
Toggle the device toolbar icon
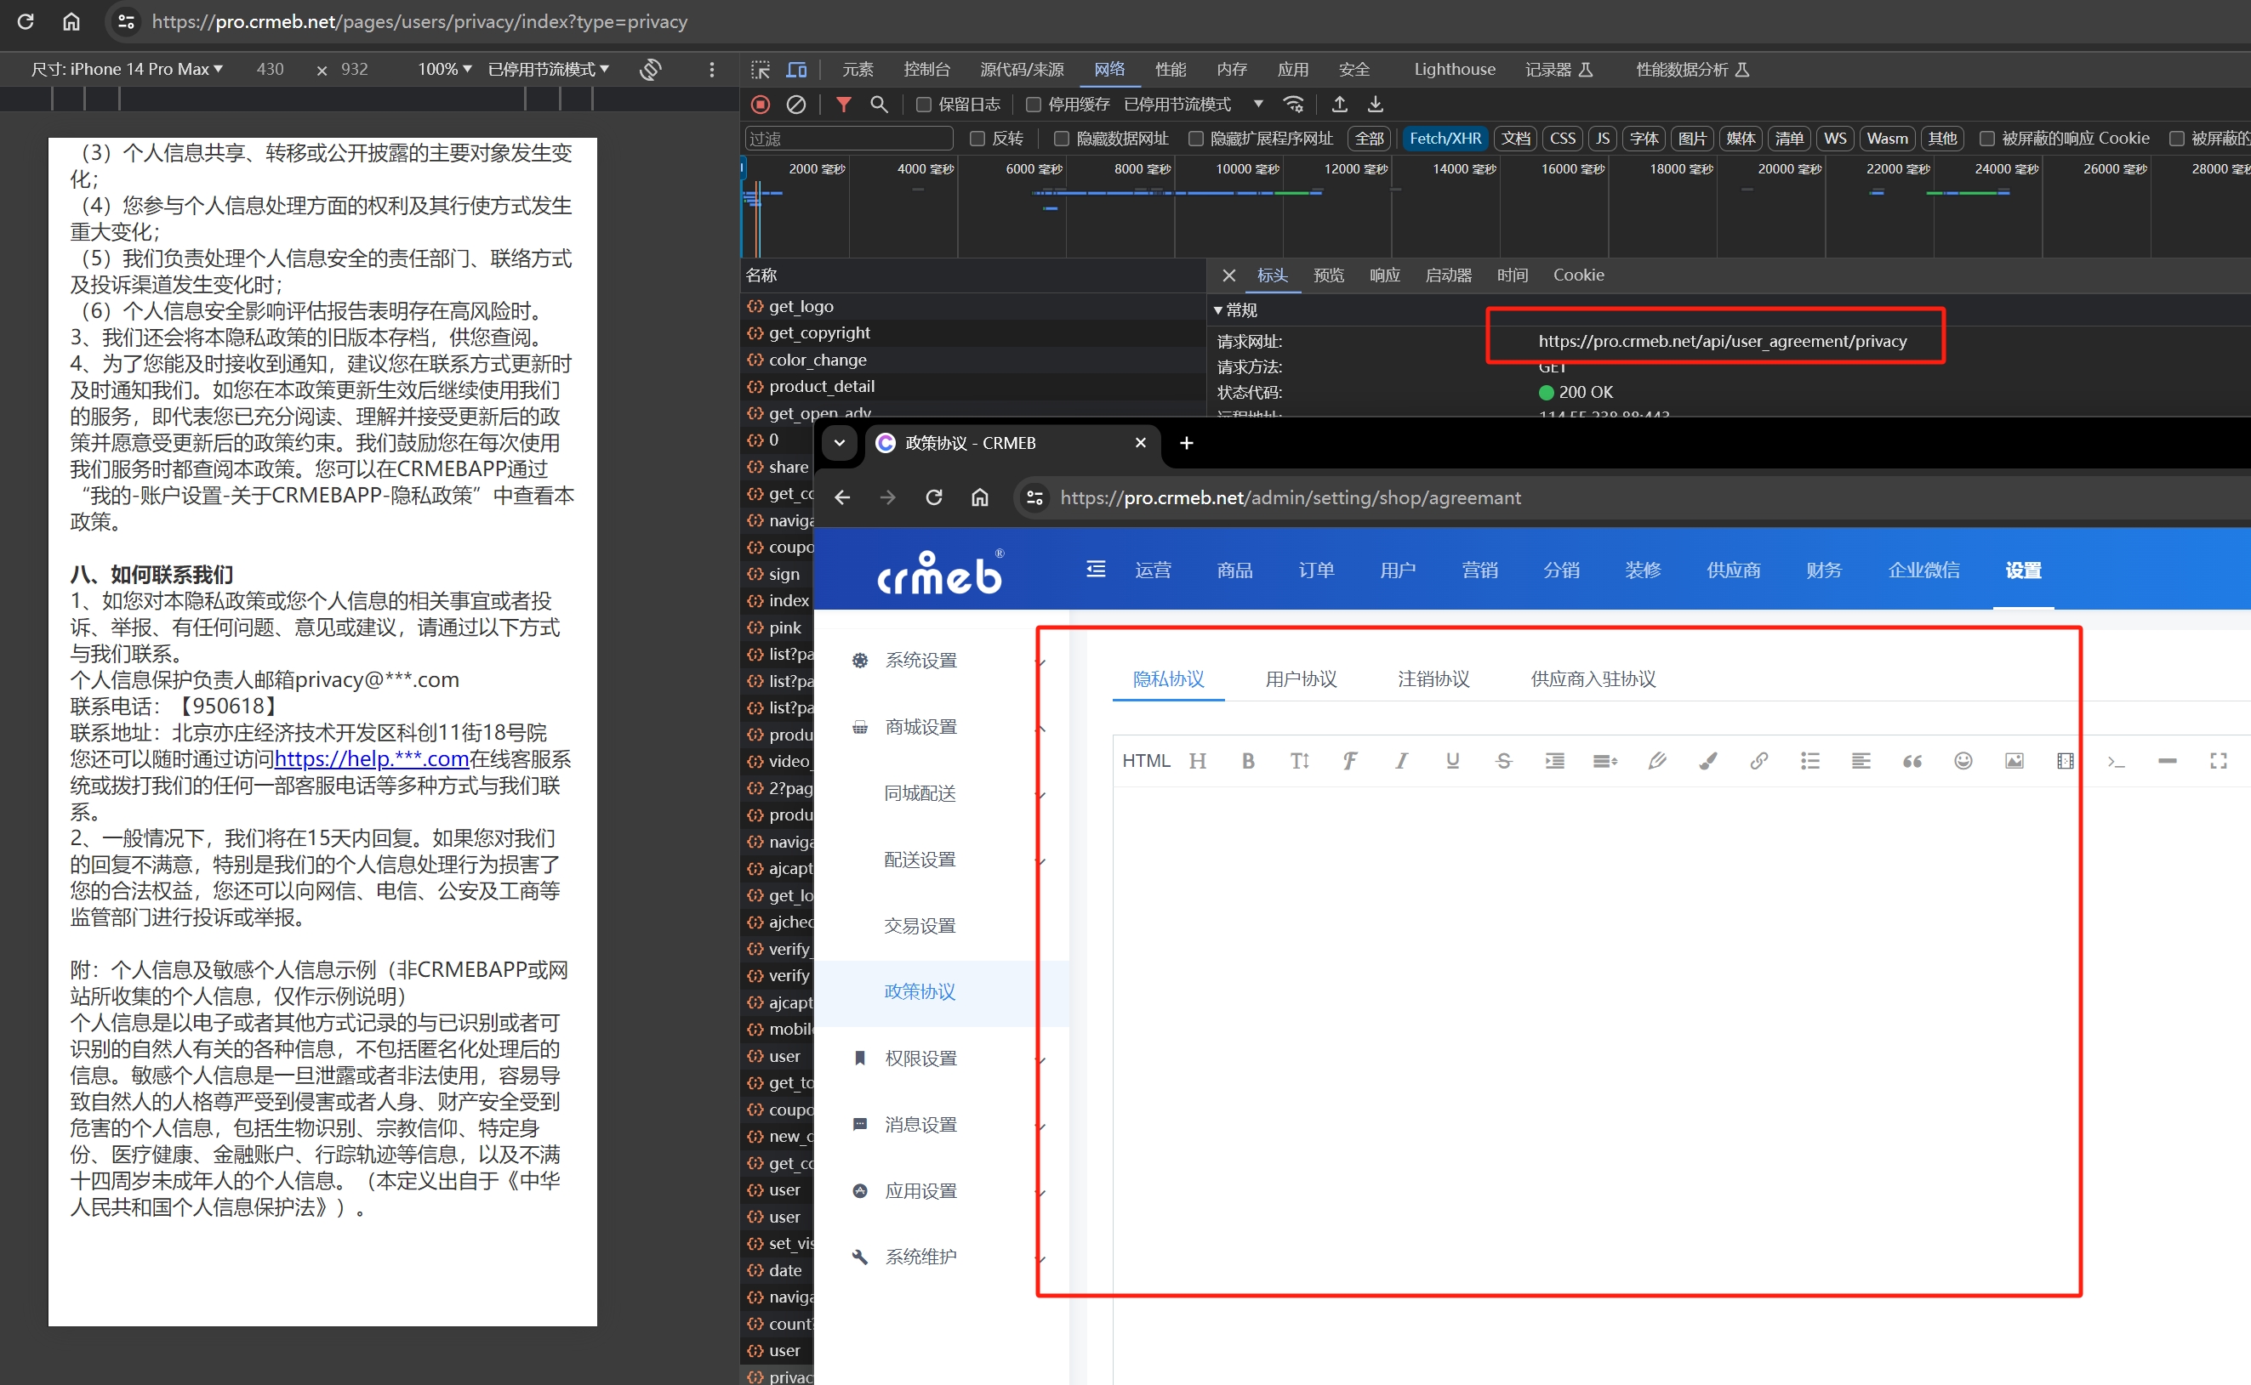[796, 70]
